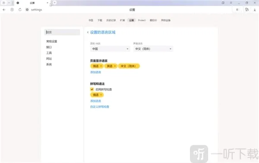This screenshot has width=259, height=163.
Task: Click the gear icon before 'settings' address
Action: [x=27, y=10]
